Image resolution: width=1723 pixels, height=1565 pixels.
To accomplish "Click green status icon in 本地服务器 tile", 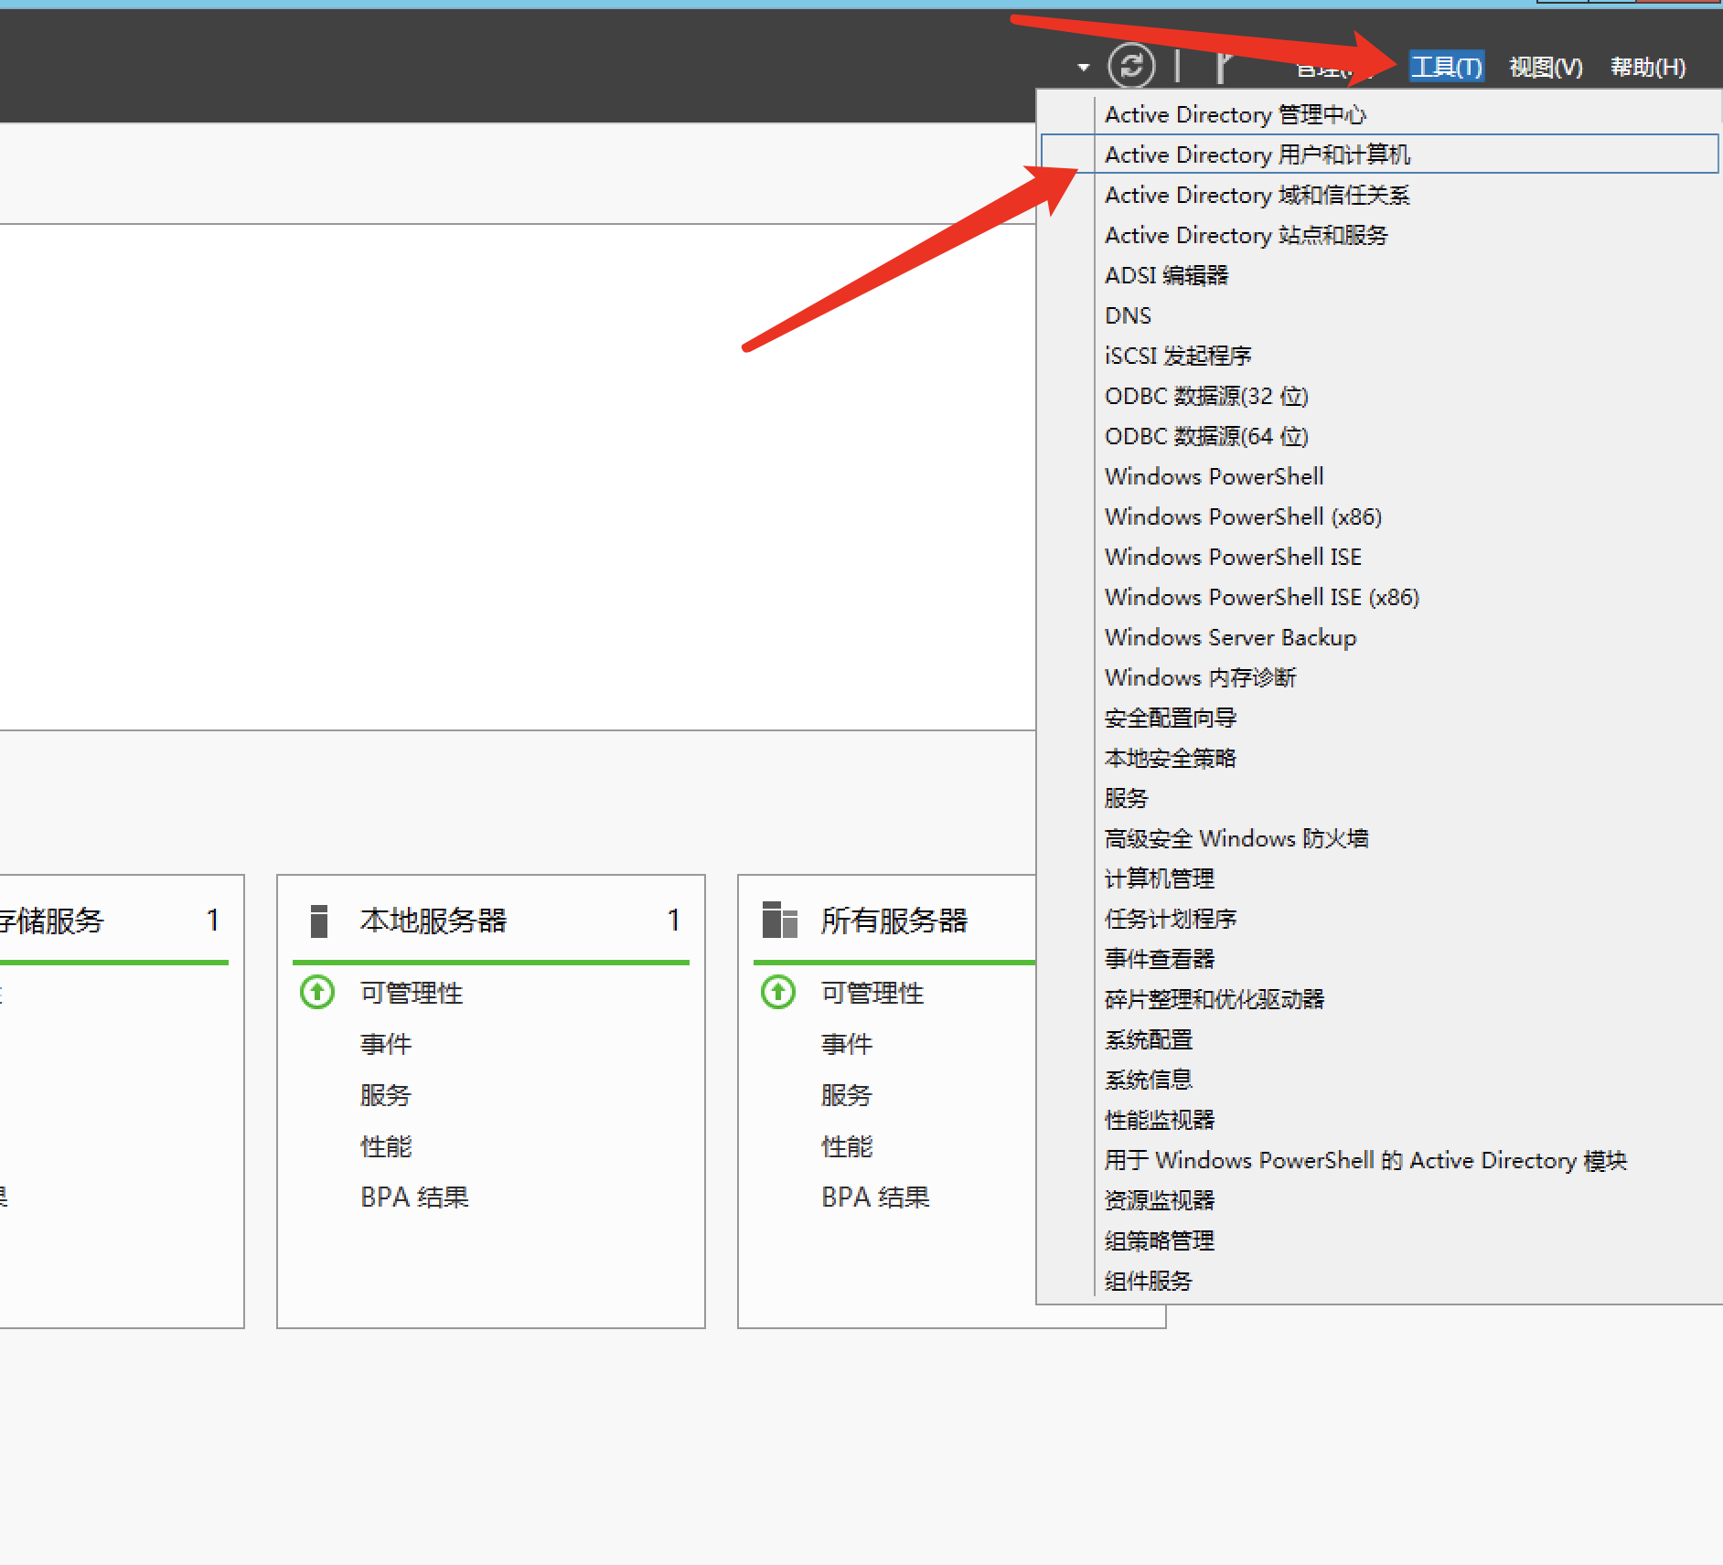I will point(317,992).
